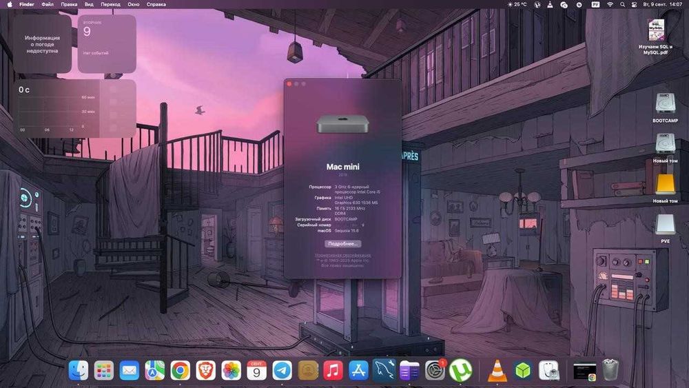The width and height of the screenshot is (689, 388).
Task: Click the Mac mini image in the About window
Action: pyautogui.click(x=342, y=123)
